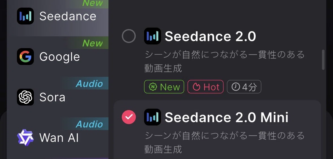The image size is (333, 159).
Task: Click the Seedance 2.0 Mini logo icon
Action: pos(153,117)
